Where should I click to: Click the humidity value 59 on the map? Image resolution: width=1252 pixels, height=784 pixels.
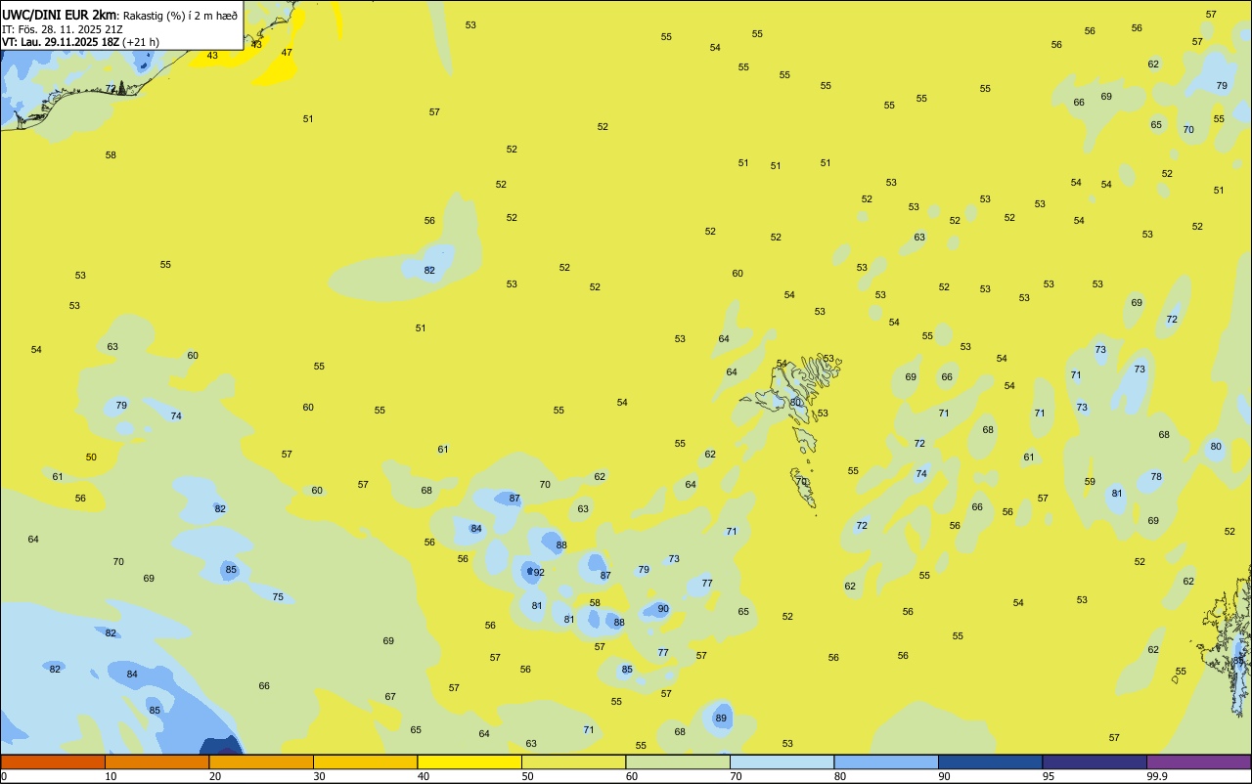pyautogui.click(x=1090, y=482)
